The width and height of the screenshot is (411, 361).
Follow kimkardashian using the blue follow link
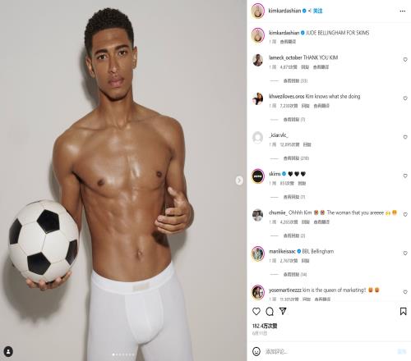317,11
